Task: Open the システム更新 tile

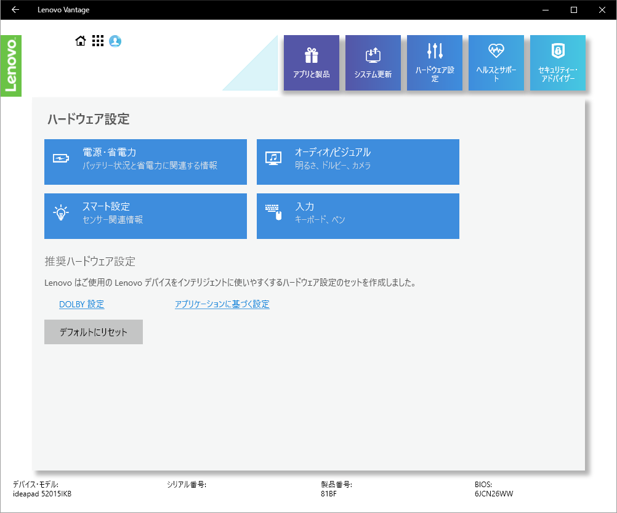Action: [373, 63]
